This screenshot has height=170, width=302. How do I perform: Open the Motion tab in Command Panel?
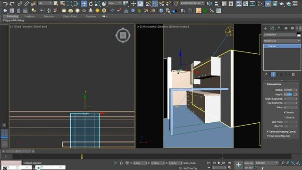tap(286, 28)
